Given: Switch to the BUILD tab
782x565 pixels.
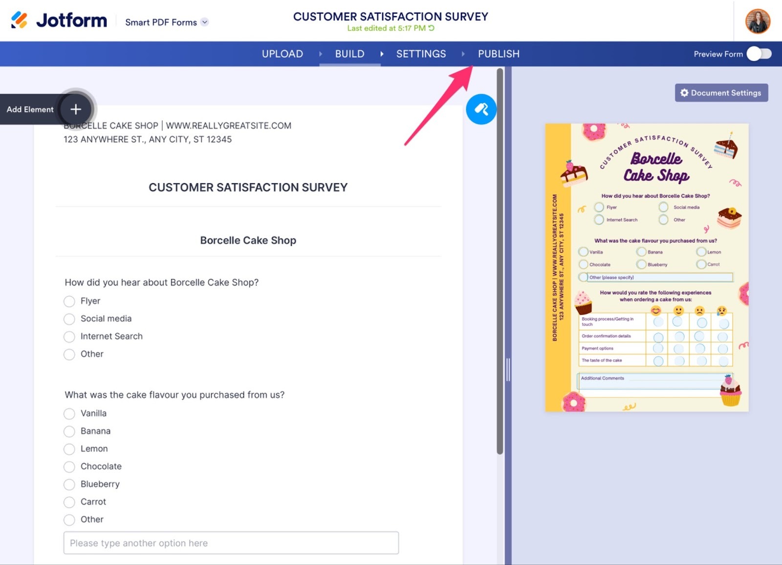Looking at the screenshot, I should click(x=349, y=54).
